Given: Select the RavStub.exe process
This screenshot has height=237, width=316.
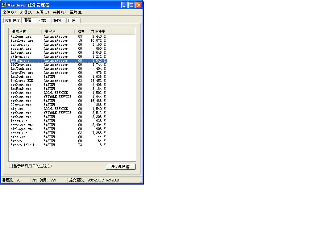Looking at the screenshot, I should point(58,77).
